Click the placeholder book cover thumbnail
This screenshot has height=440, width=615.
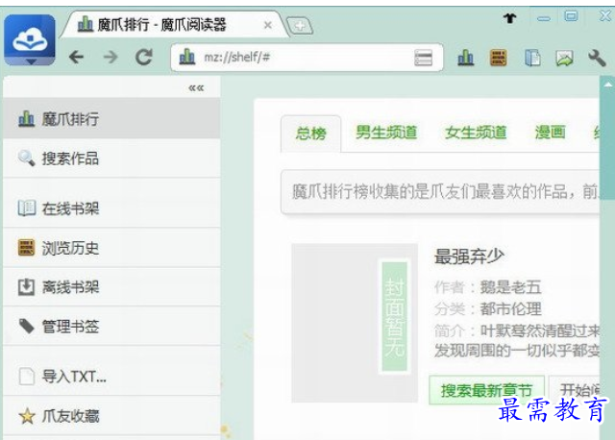[x=355, y=323]
